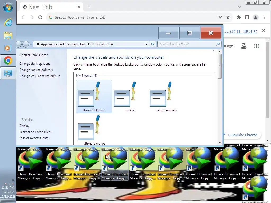271x203 pixels.
Task: Select Personalization breadcrumb item
Action: point(102,44)
